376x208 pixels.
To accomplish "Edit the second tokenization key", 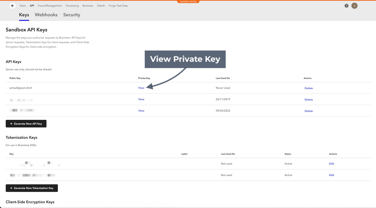I will point(332,175).
